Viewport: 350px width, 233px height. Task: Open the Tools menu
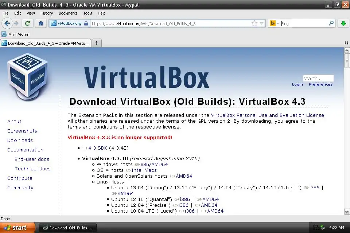[x=87, y=13]
